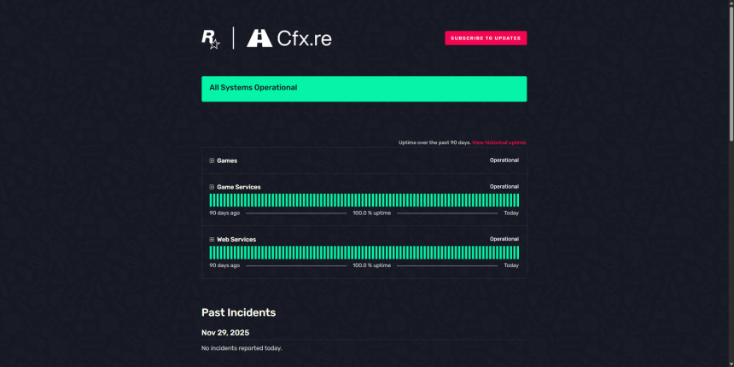734x367 pixels.
Task: Click the Nov 29, 2025 incident date
Action: pyautogui.click(x=225, y=333)
